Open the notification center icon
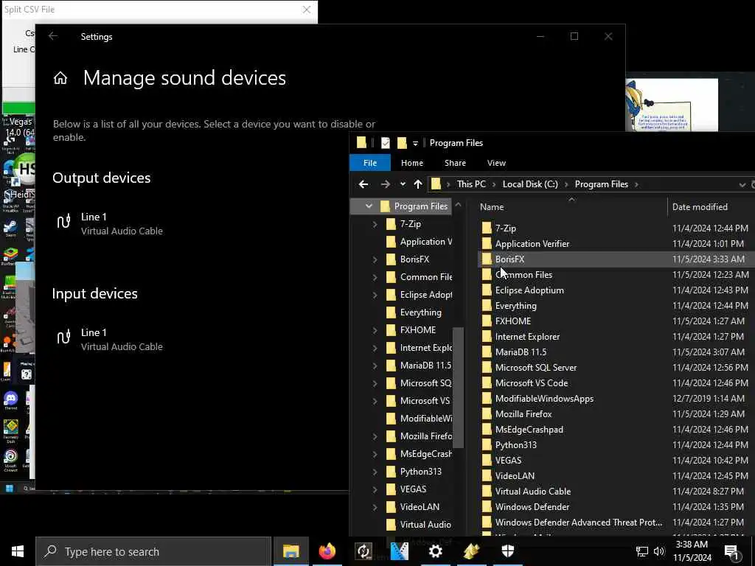755x566 pixels. point(731,553)
